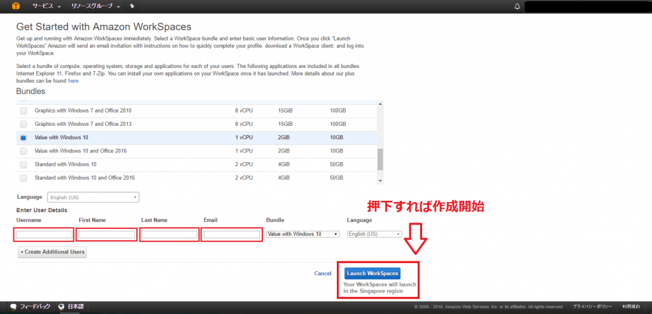Open the 利用規約 footer link
The height and width of the screenshot is (314, 652).
631,306
